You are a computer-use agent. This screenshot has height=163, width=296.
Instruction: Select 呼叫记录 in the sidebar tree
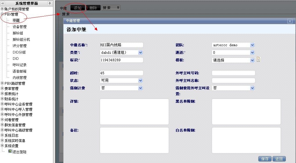pyautogui.click(x=19, y=65)
